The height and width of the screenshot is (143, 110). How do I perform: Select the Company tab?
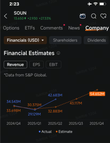(x=97, y=28)
